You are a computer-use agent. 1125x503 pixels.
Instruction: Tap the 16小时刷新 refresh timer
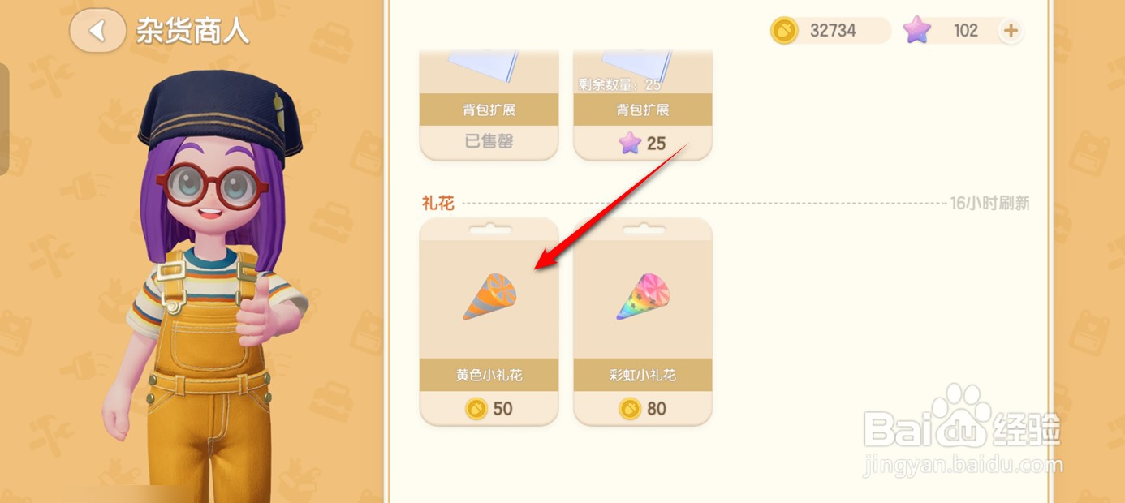[x=989, y=203]
